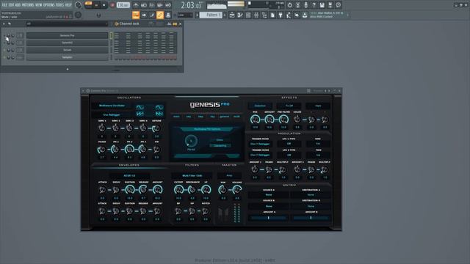Image resolution: width=470 pixels, height=264 pixels.
Task: Click the Channel rack graph editor icon
Action: 169,23
